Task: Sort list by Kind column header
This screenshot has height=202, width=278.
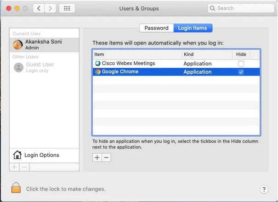Action: (x=207, y=55)
